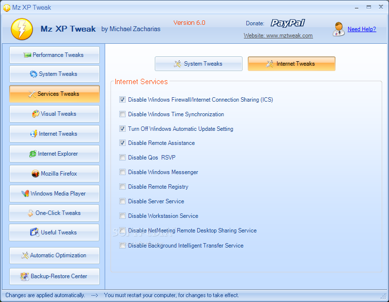
Task: Click 'Changes are applied automatically.' status text
Action: pyautogui.click(x=45, y=295)
